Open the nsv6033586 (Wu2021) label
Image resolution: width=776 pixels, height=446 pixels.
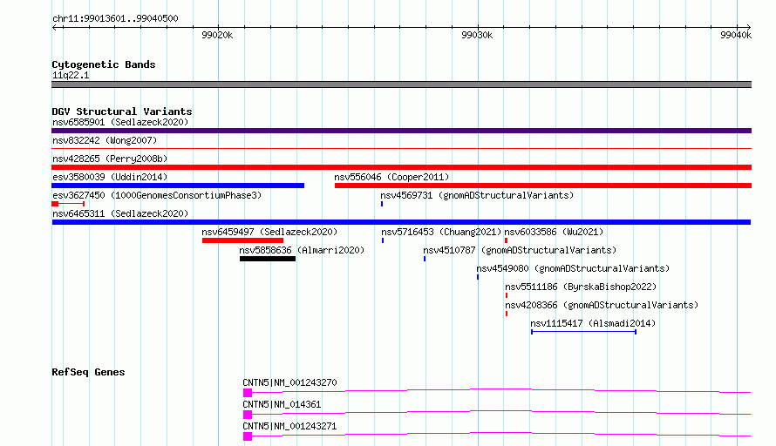(x=554, y=232)
